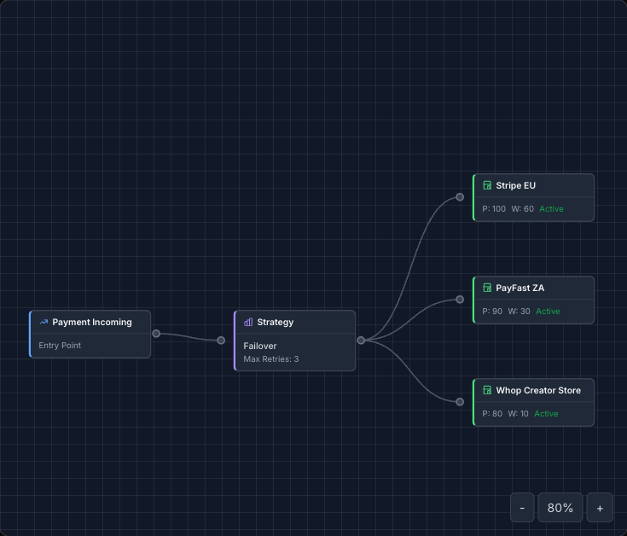Click Active status on PayFast ZA
627x536 pixels.
(x=548, y=312)
